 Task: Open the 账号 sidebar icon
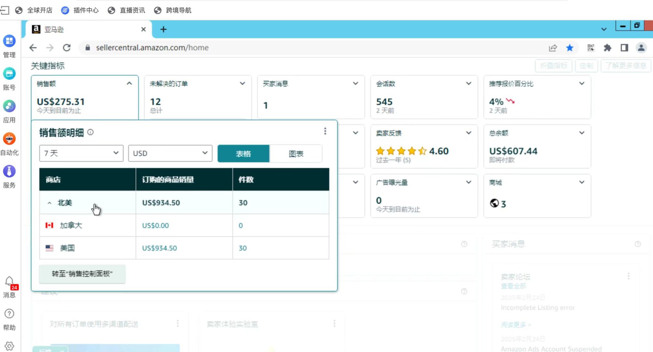9,74
